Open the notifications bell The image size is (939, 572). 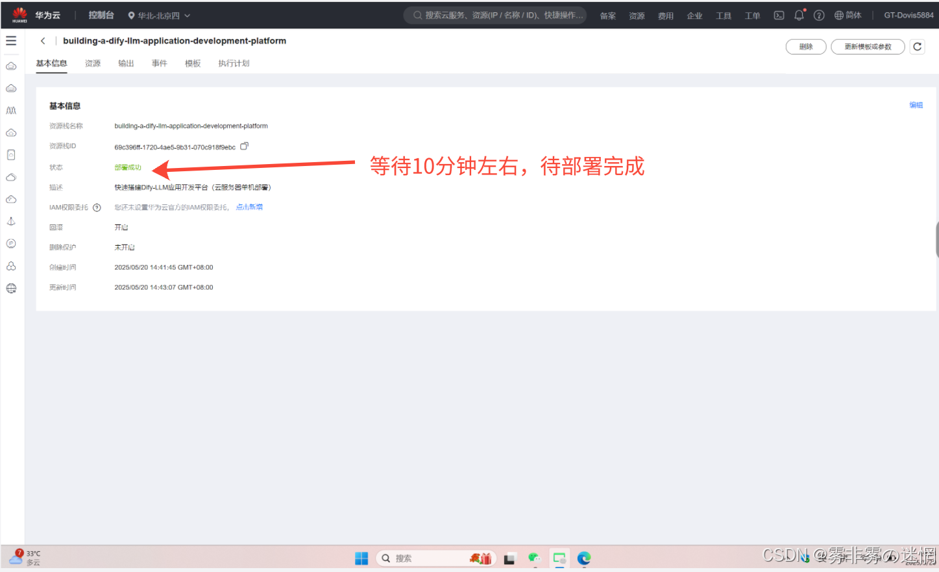pos(799,16)
